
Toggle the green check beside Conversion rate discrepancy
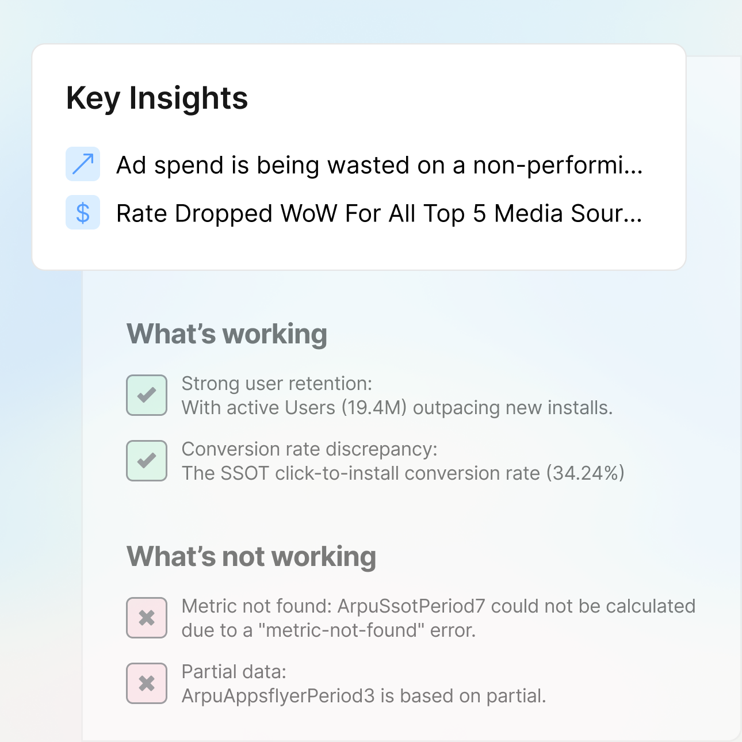pyautogui.click(x=147, y=461)
